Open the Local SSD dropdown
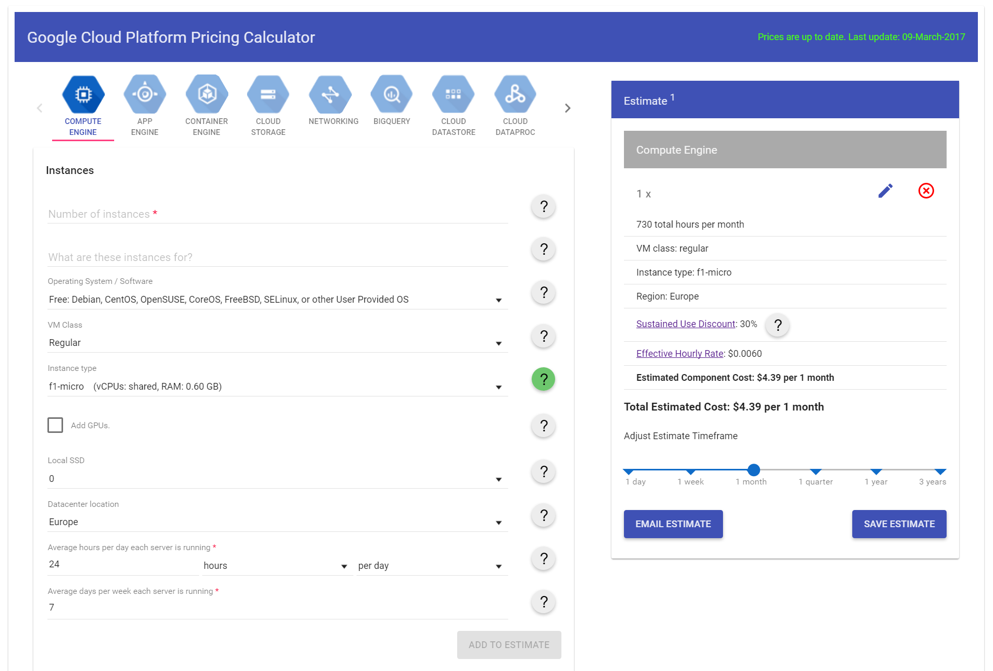Viewport: 993px width, 671px height. point(277,479)
